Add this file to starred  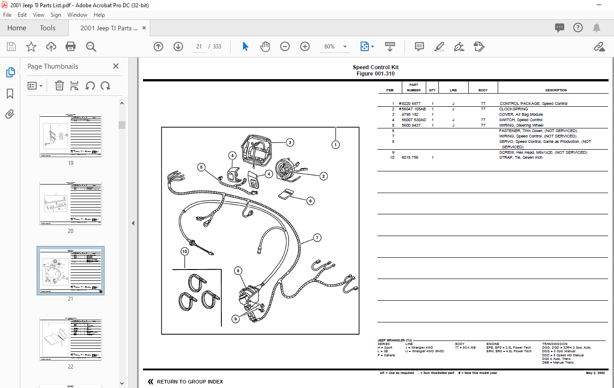click(x=31, y=47)
